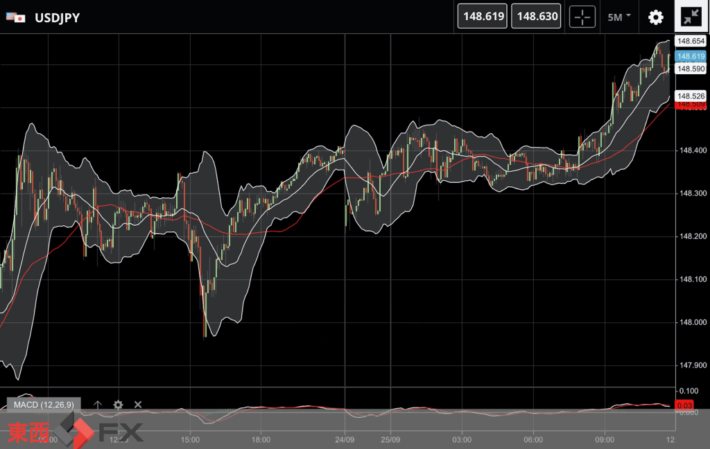Click the MACD (12,26,9) label

[x=44, y=405]
